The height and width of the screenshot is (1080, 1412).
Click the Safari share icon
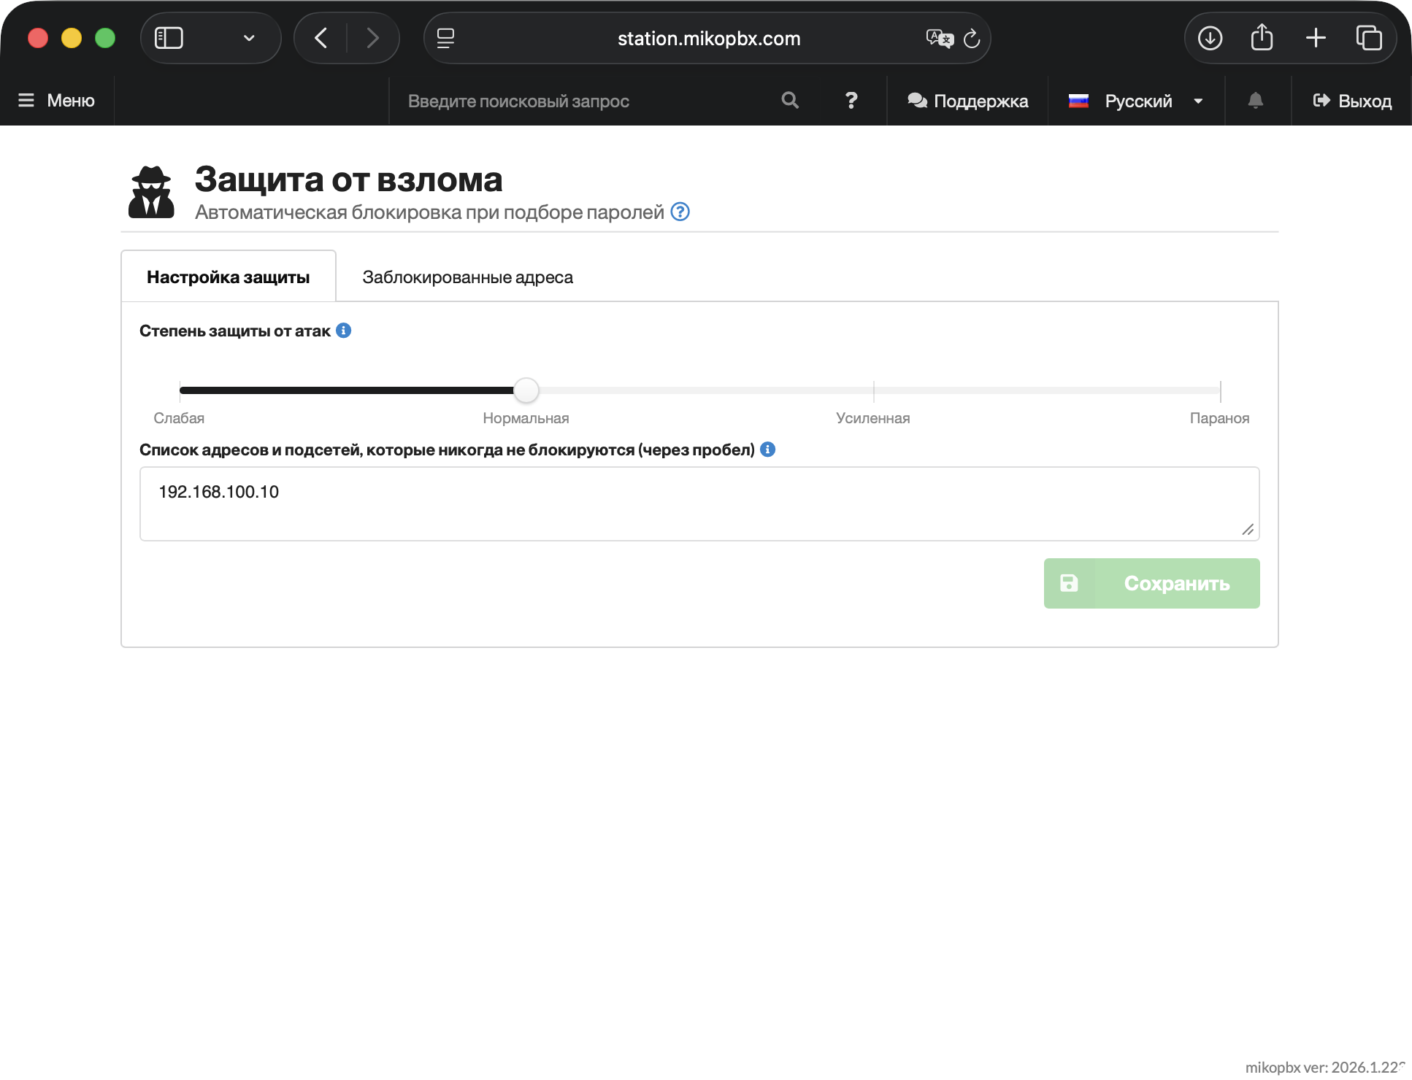[1262, 38]
